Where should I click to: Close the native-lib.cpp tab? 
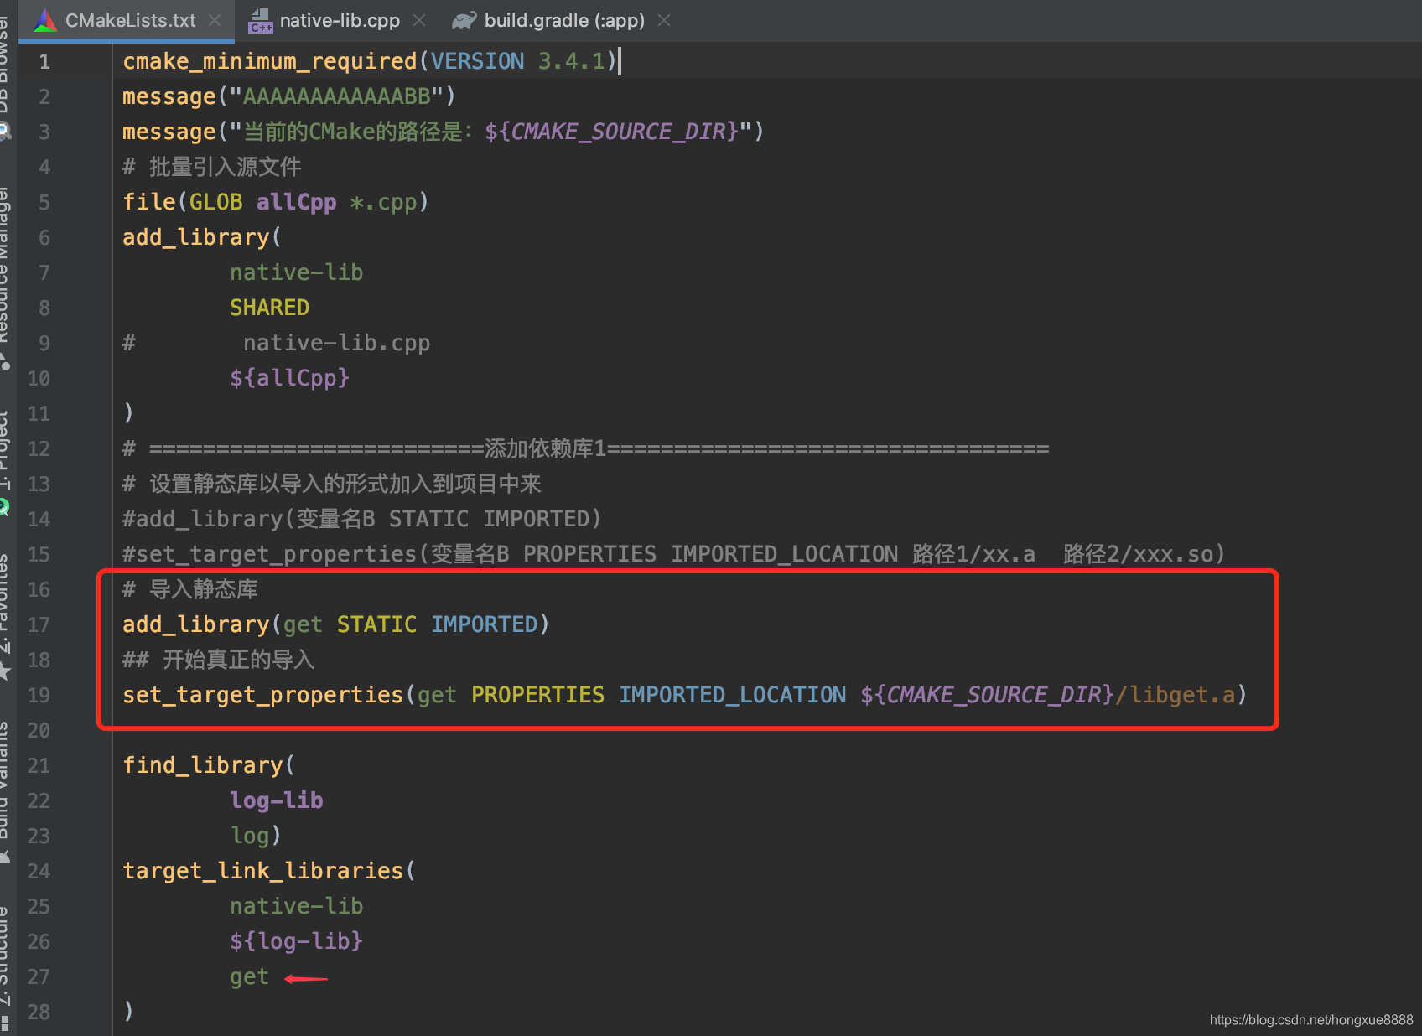419,20
